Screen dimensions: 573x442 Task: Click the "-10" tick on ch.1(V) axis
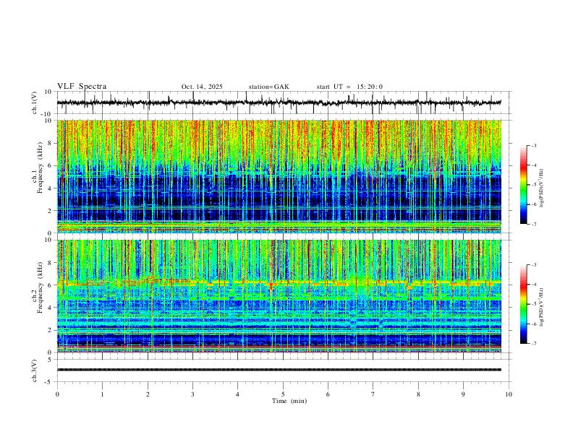tap(47, 114)
